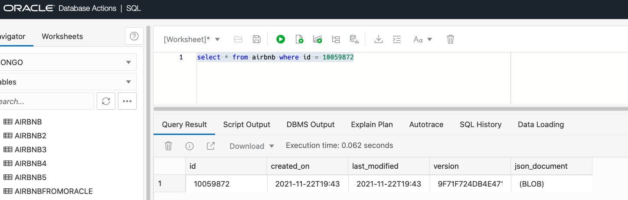628x200 pixels.
Task: Select the SQL History tab
Action: click(x=481, y=125)
